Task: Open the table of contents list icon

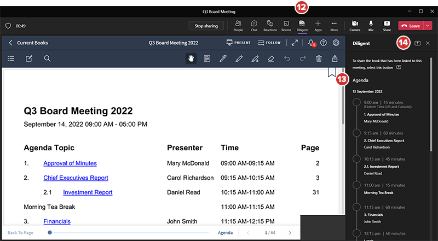Action: (x=11, y=58)
